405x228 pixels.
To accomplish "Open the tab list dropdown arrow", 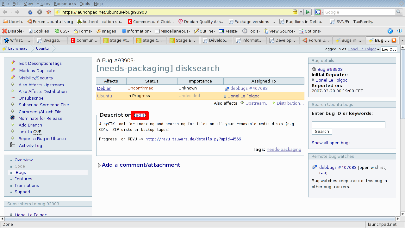I will (402, 40).
